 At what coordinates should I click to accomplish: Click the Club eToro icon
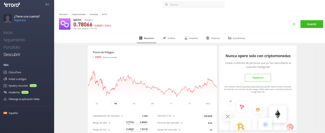click(5, 72)
